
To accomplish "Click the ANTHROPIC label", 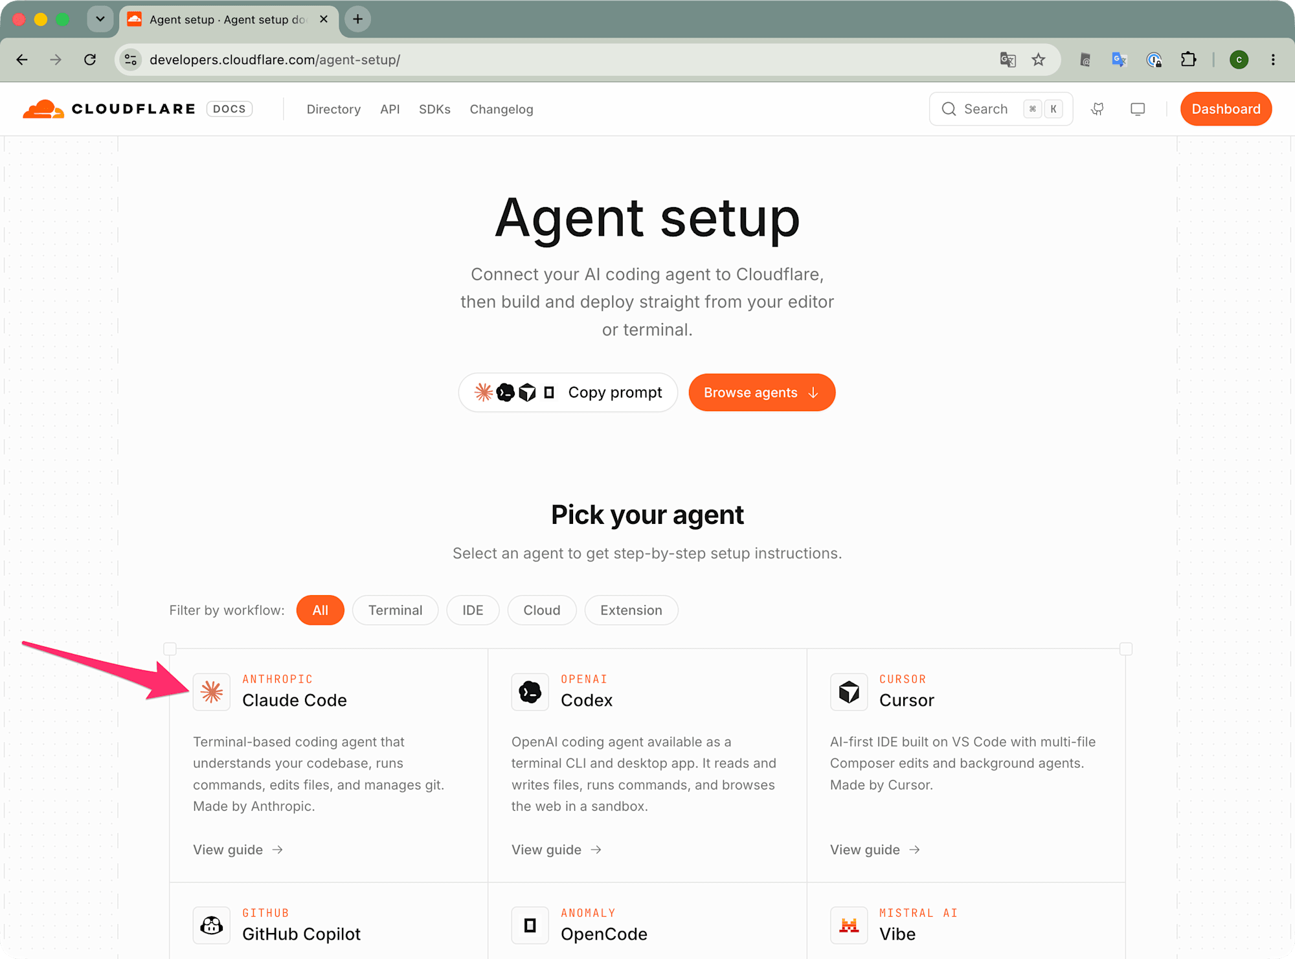I will point(277,679).
